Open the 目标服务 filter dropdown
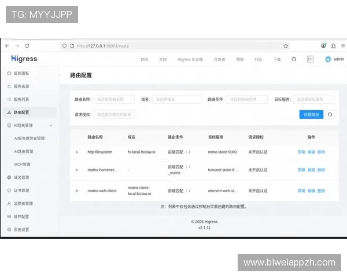Screen dimensions: 347x277 point(313,99)
